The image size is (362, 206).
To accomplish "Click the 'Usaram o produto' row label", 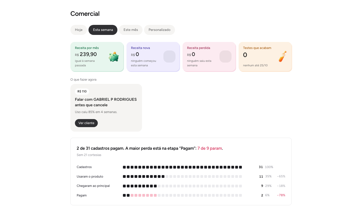I will (90, 176).
